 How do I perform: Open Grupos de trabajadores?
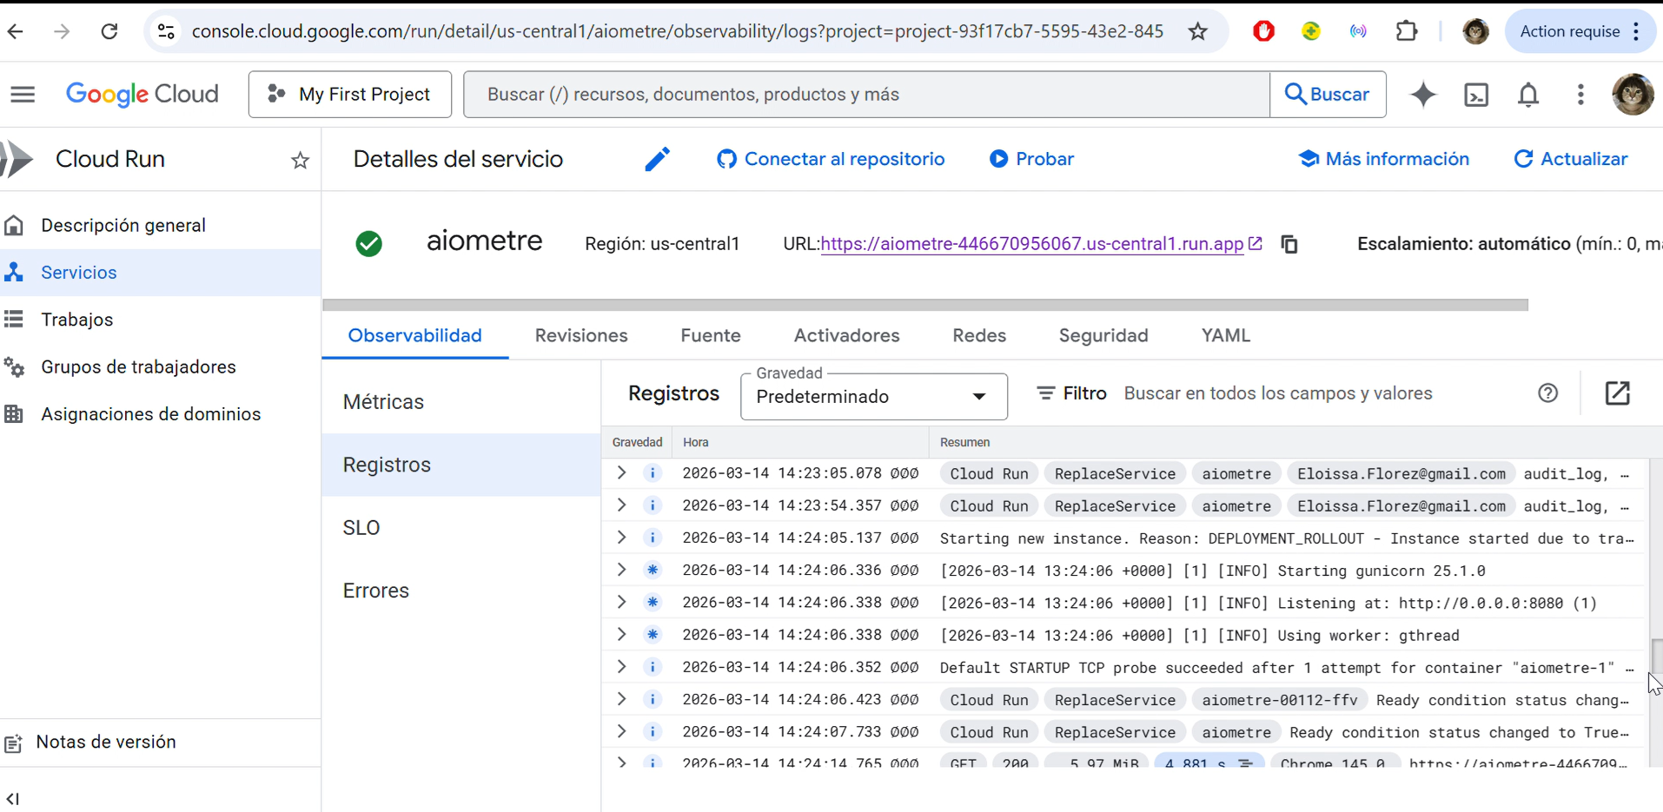pyautogui.click(x=160, y=367)
